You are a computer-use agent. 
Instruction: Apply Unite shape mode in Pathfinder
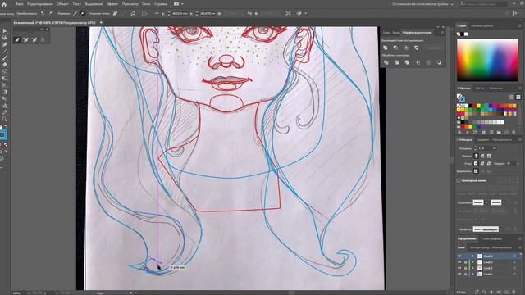tap(386, 48)
